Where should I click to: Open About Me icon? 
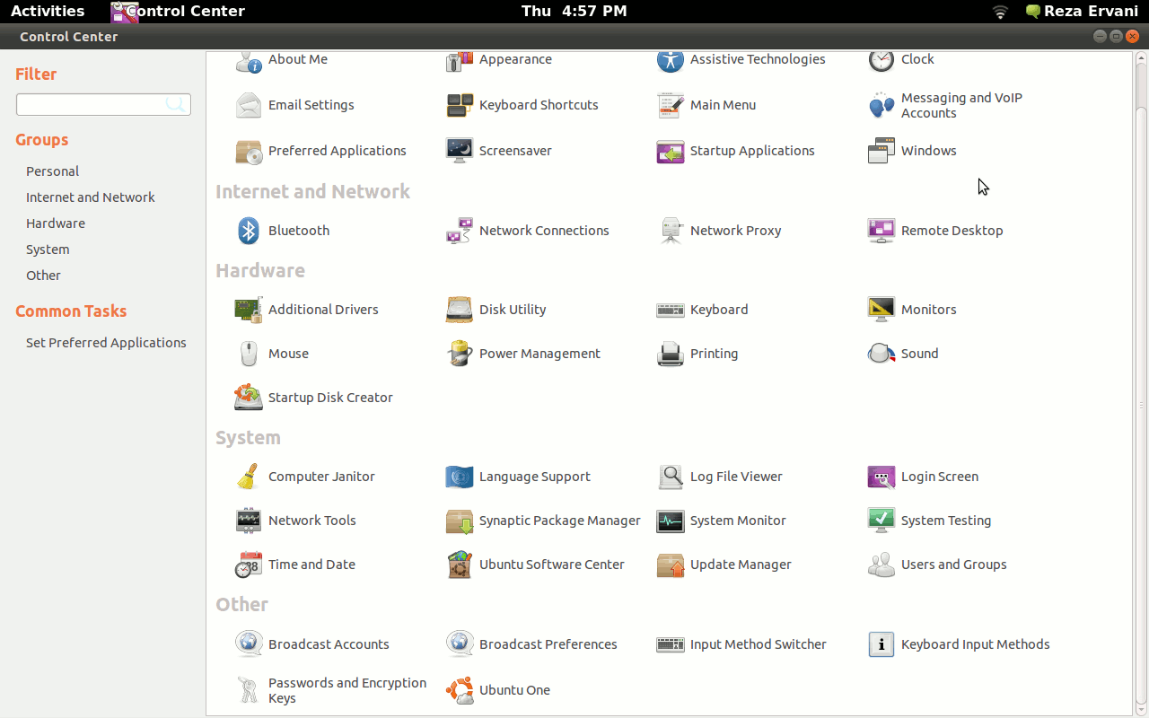tap(249, 61)
